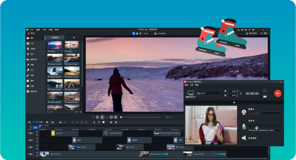Add new media with the plus icon
296x160 pixels.
(x=76, y=112)
